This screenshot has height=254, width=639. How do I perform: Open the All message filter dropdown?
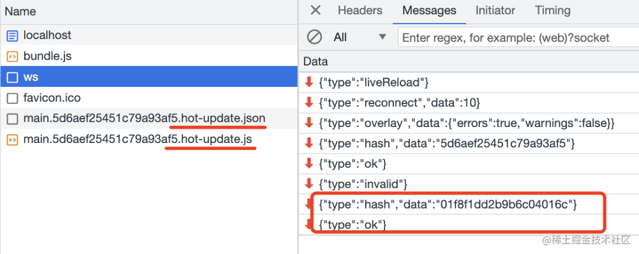click(x=359, y=37)
